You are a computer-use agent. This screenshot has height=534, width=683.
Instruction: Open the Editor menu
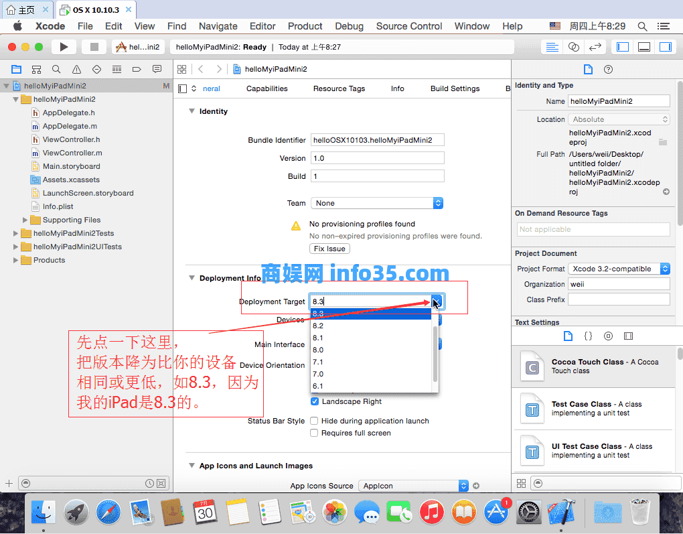[262, 26]
